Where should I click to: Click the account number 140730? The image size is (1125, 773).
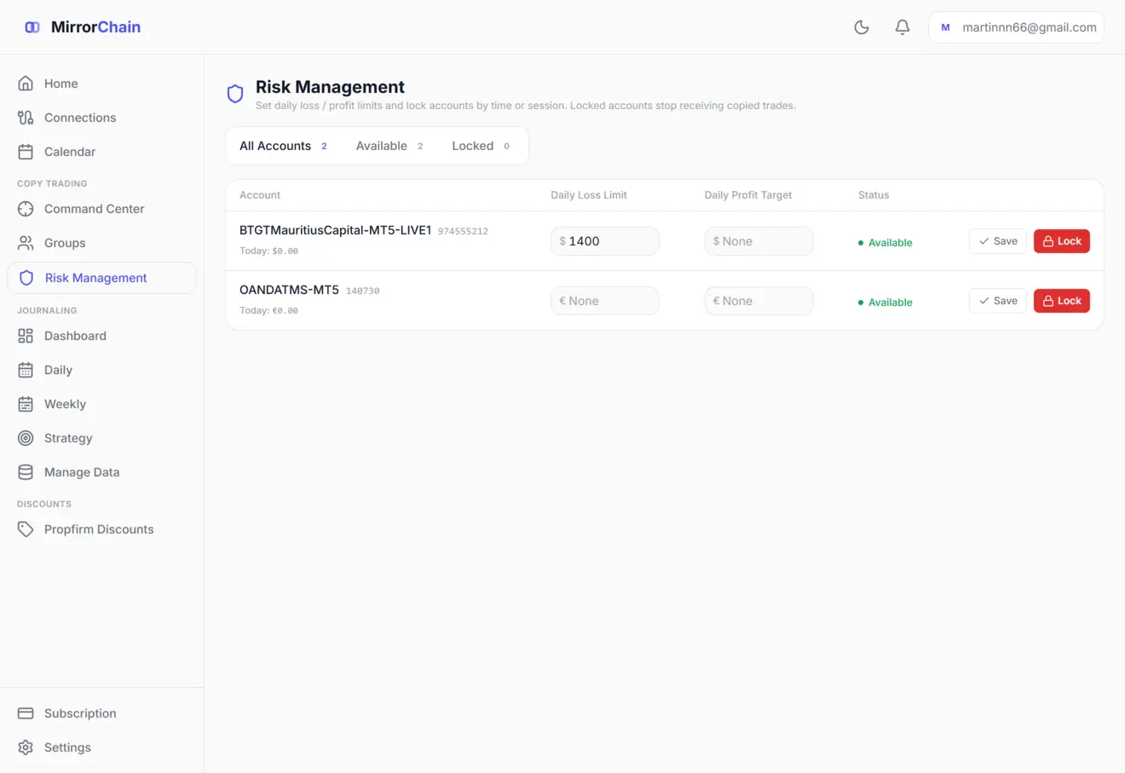pyautogui.click(x=362, y=291)
